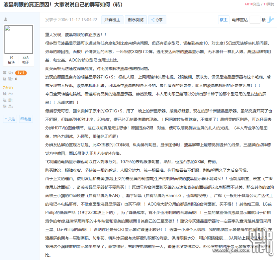
Task: Click the user silhouette icon above the avatar
Action: [x=6, y=19]
